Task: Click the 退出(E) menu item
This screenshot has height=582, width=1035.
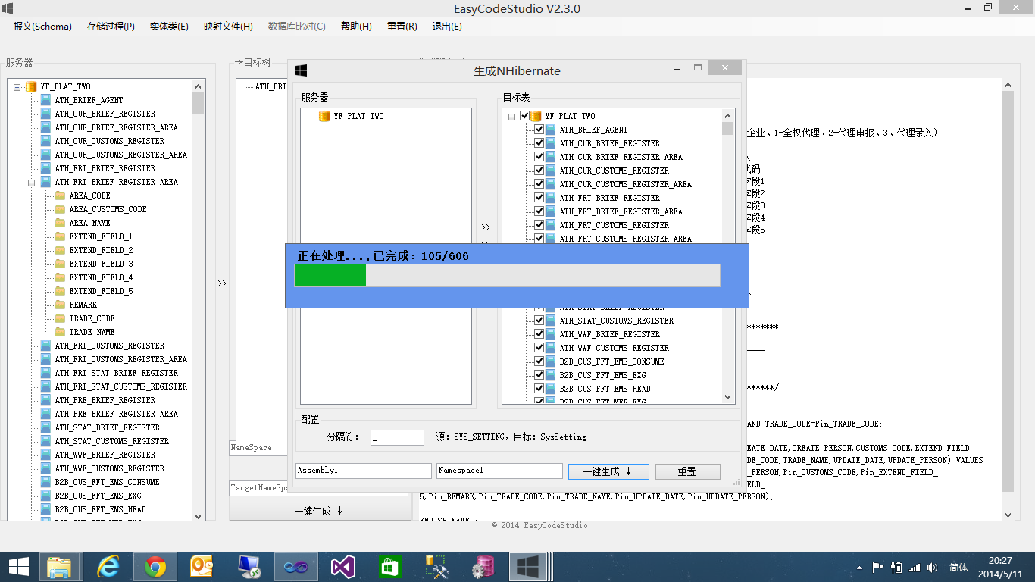Action: [x=447, y=26]
